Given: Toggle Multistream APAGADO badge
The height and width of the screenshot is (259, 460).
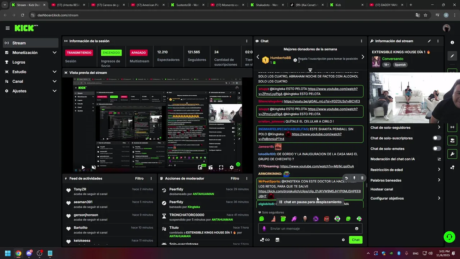Looking at the screenshot, I should (x=139, y=53).
